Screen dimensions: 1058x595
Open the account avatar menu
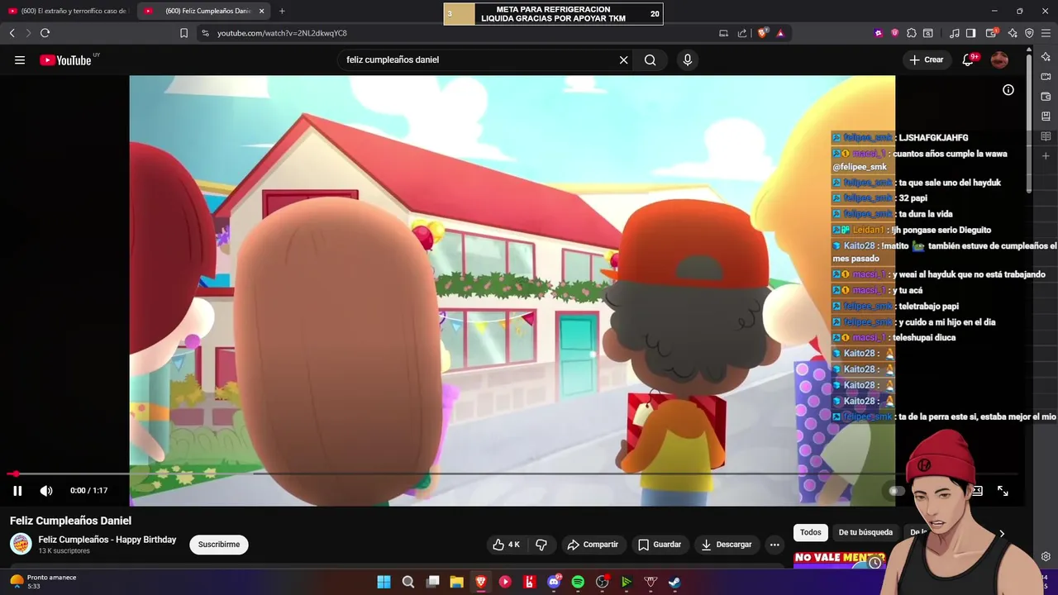[999, 59]
